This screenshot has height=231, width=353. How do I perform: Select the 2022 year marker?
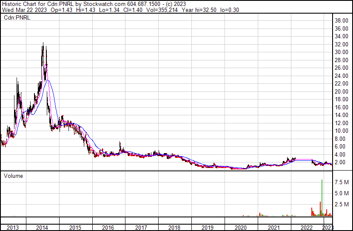tap(307, 228)
